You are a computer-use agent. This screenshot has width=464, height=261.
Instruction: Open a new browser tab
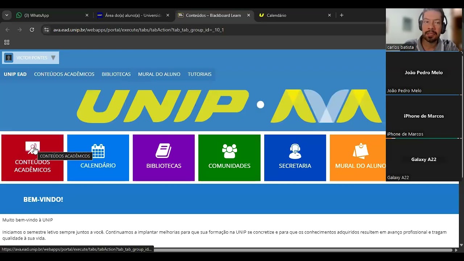tap(341, 15)
